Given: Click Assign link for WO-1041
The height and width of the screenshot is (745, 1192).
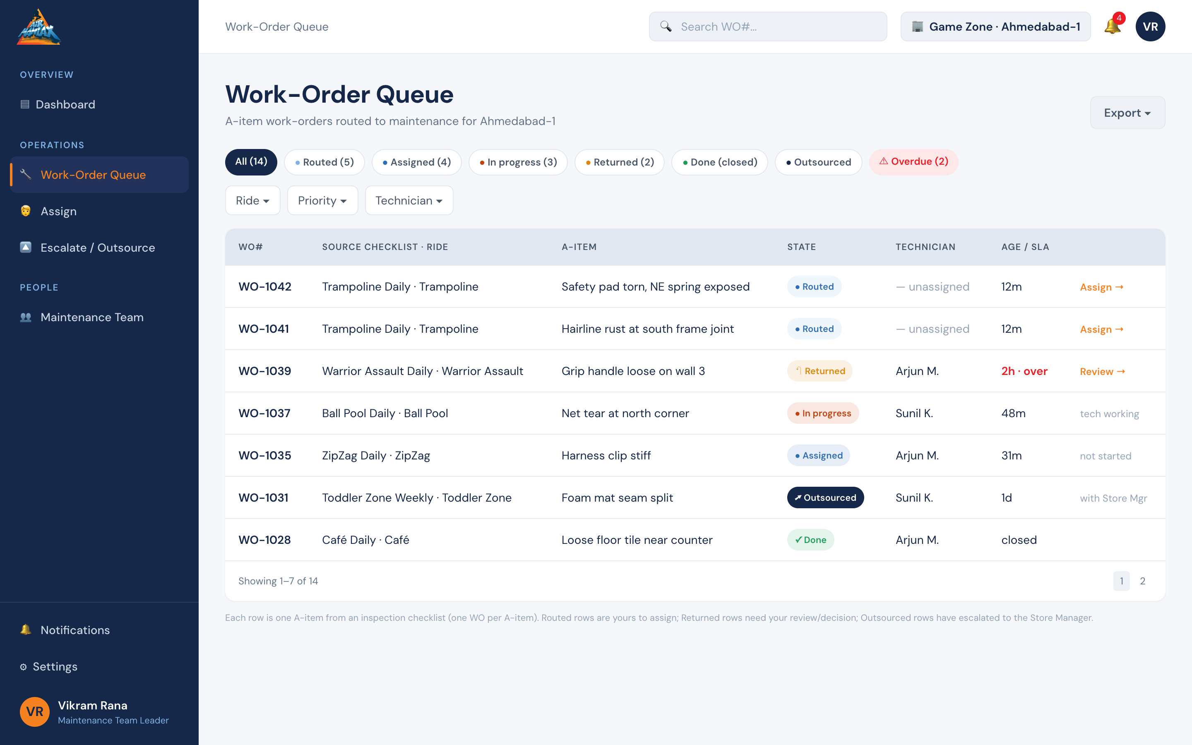Looking at the screenshot, I should tap(1101, 329).
